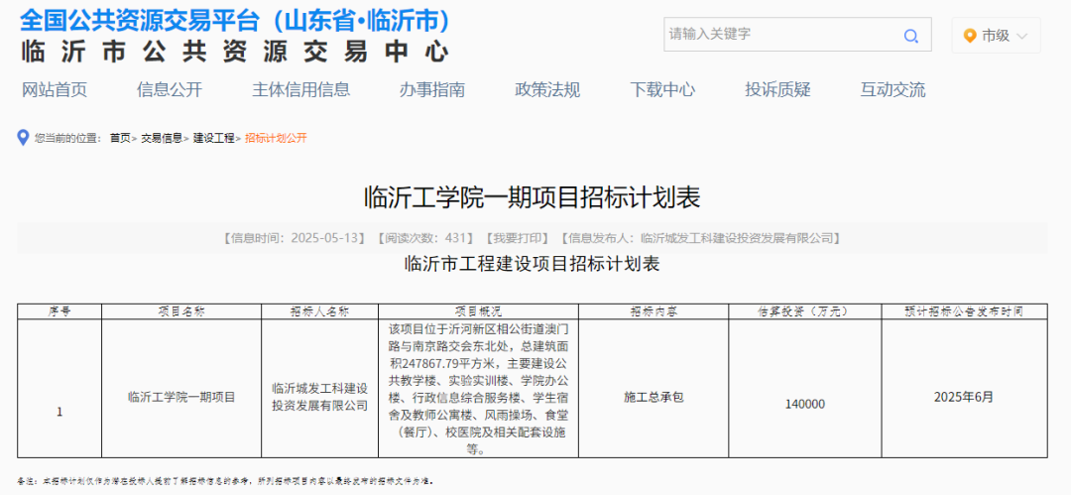This screenshot has height=495, width=1071.
Task: Click the 招标人名称 column header
Action: tap(319, 311)
